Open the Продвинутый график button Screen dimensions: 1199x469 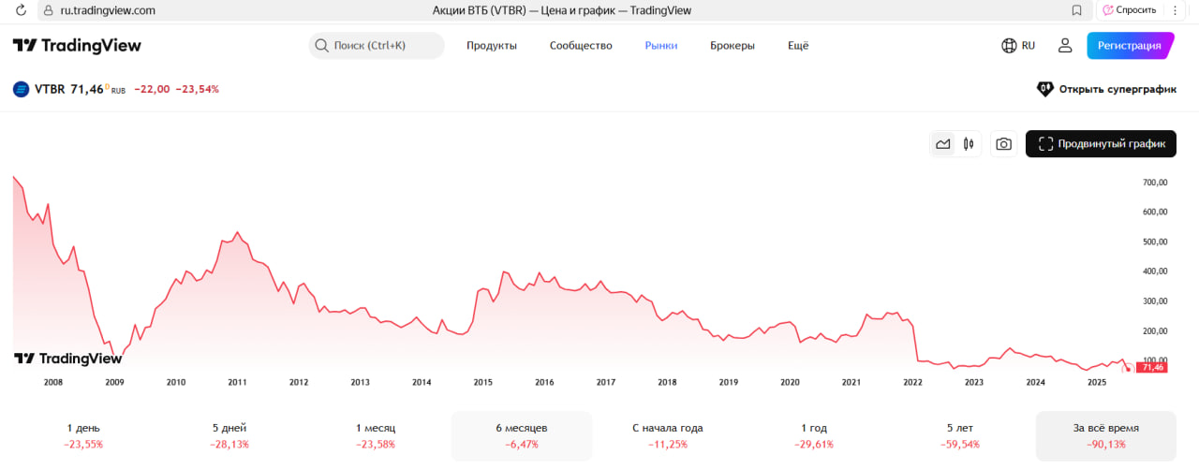[x=1101, y=143]
